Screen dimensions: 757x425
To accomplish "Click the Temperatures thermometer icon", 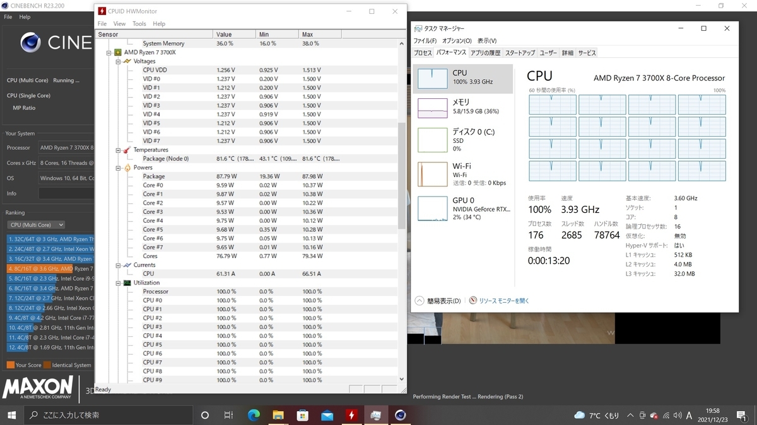I will (x=127, y=150).
